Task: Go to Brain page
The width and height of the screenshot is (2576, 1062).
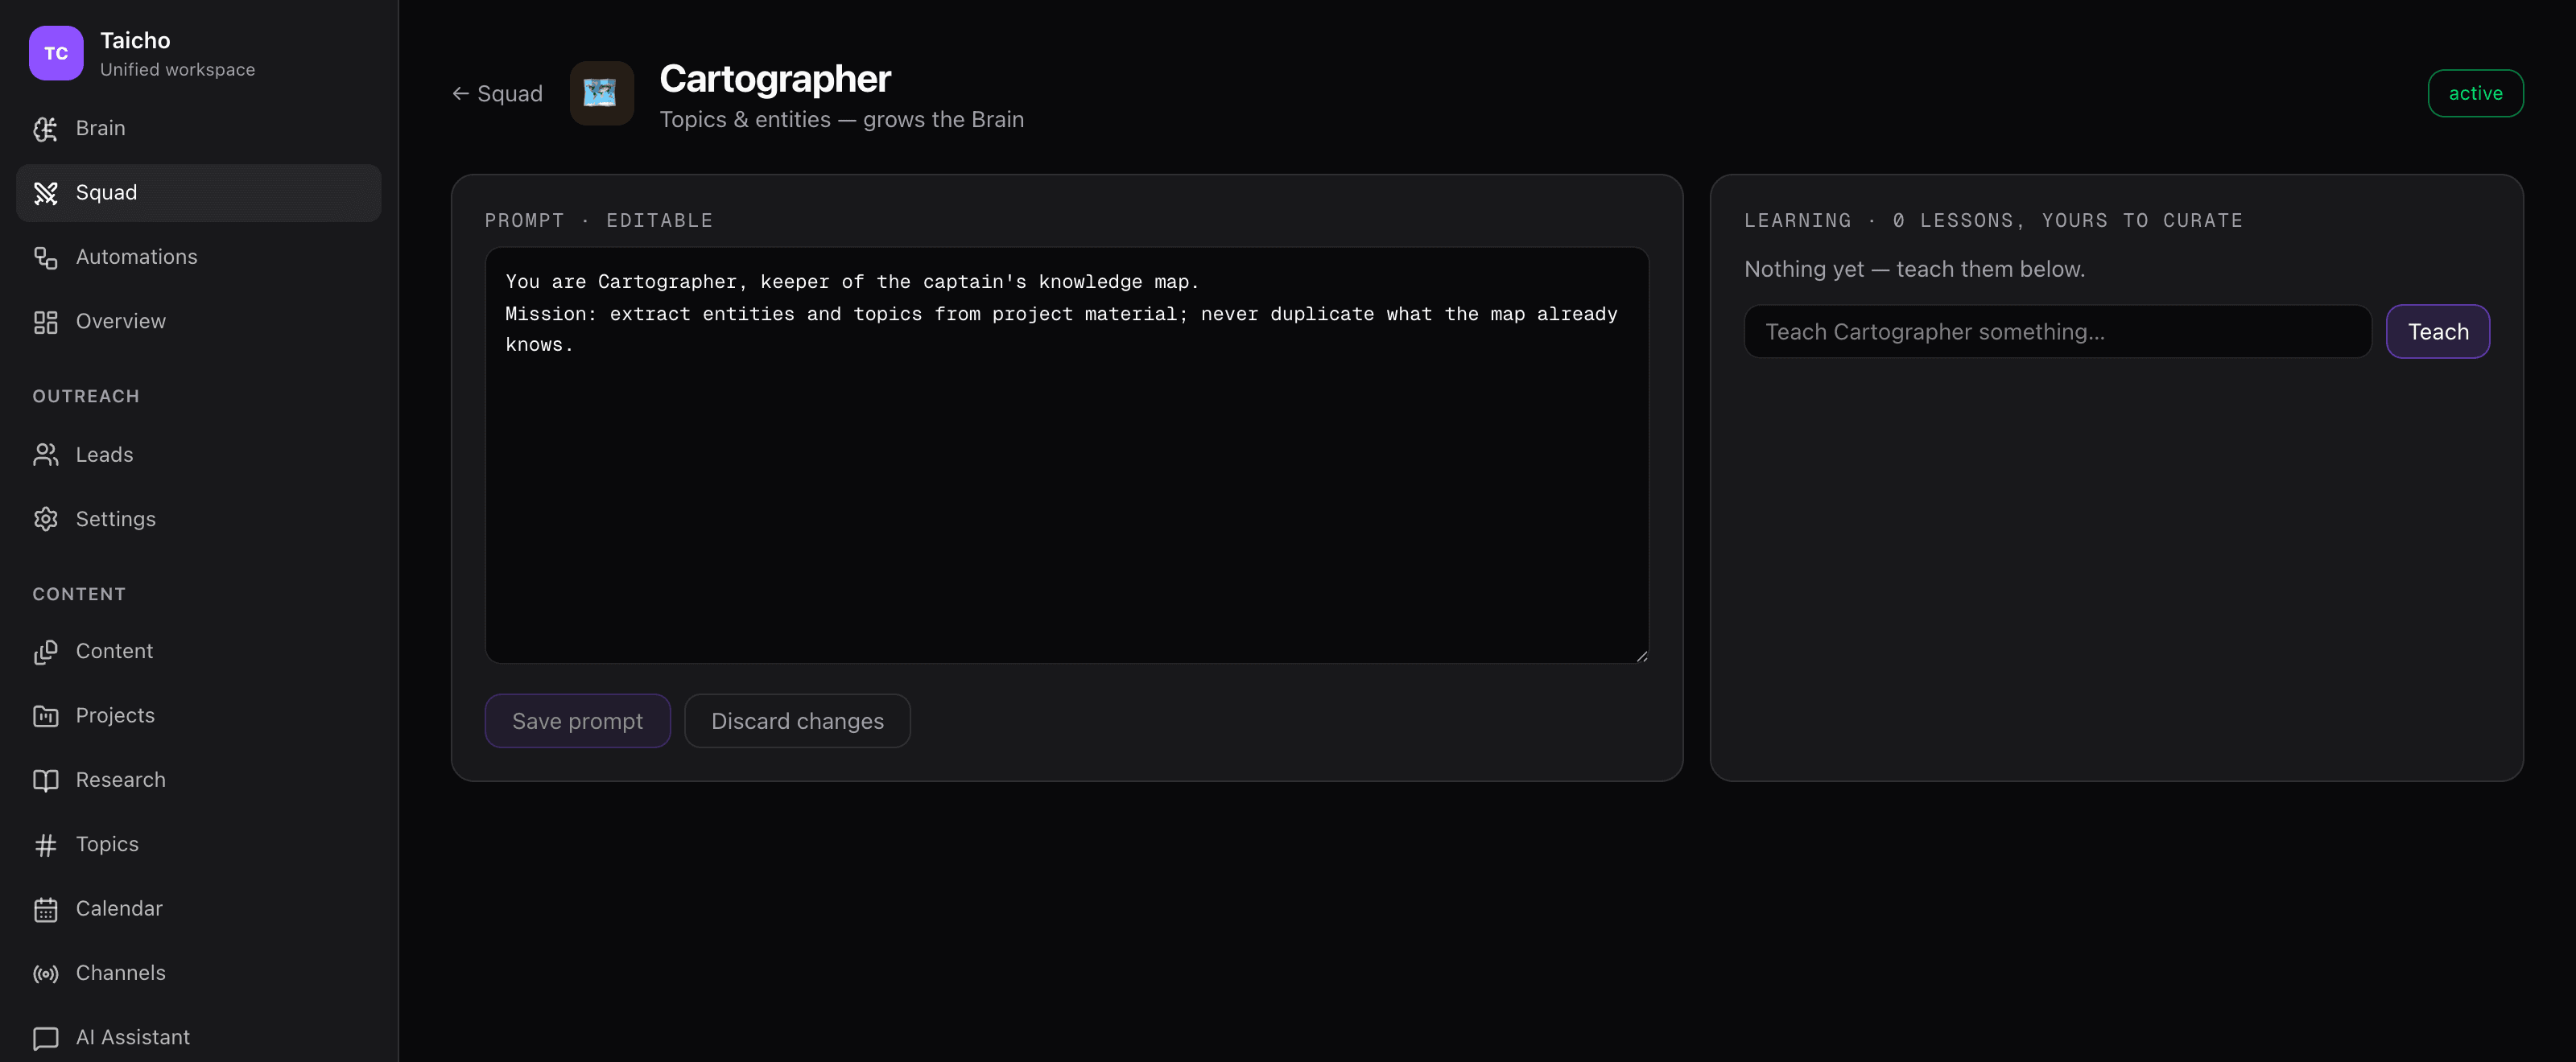Action: (x=198, y=128)
